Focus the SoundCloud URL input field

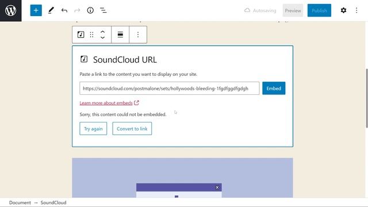[170, 88]
